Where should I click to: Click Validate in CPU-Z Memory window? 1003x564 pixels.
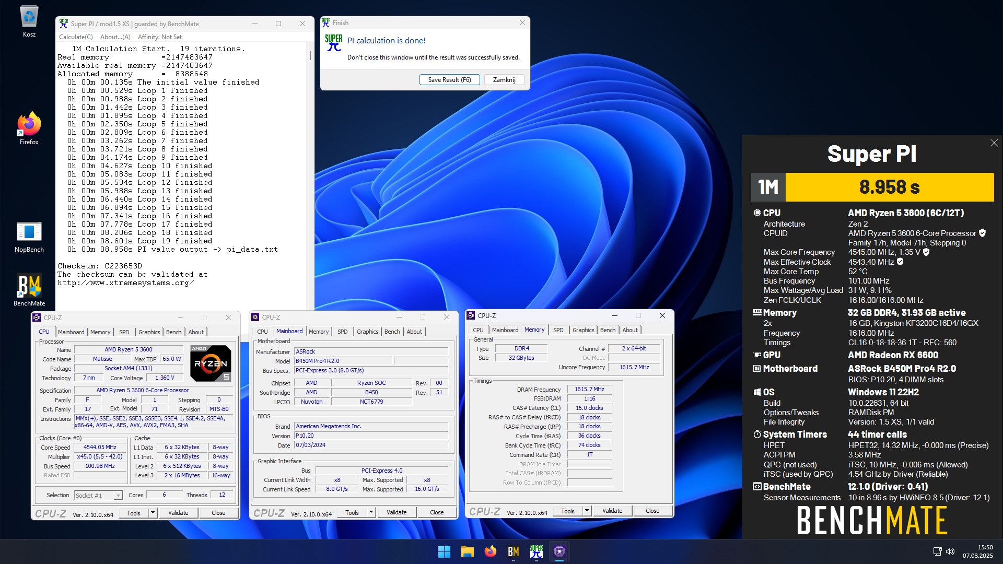612,511
